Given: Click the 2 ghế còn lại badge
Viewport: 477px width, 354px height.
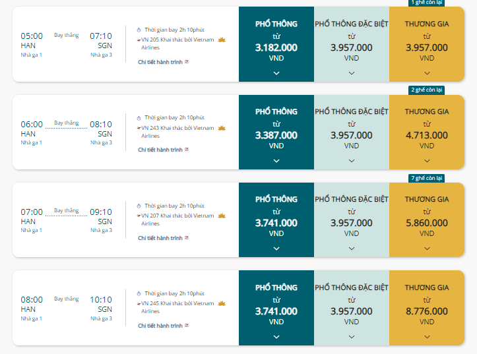Looking at the screenshot, I should pos(426,90).
